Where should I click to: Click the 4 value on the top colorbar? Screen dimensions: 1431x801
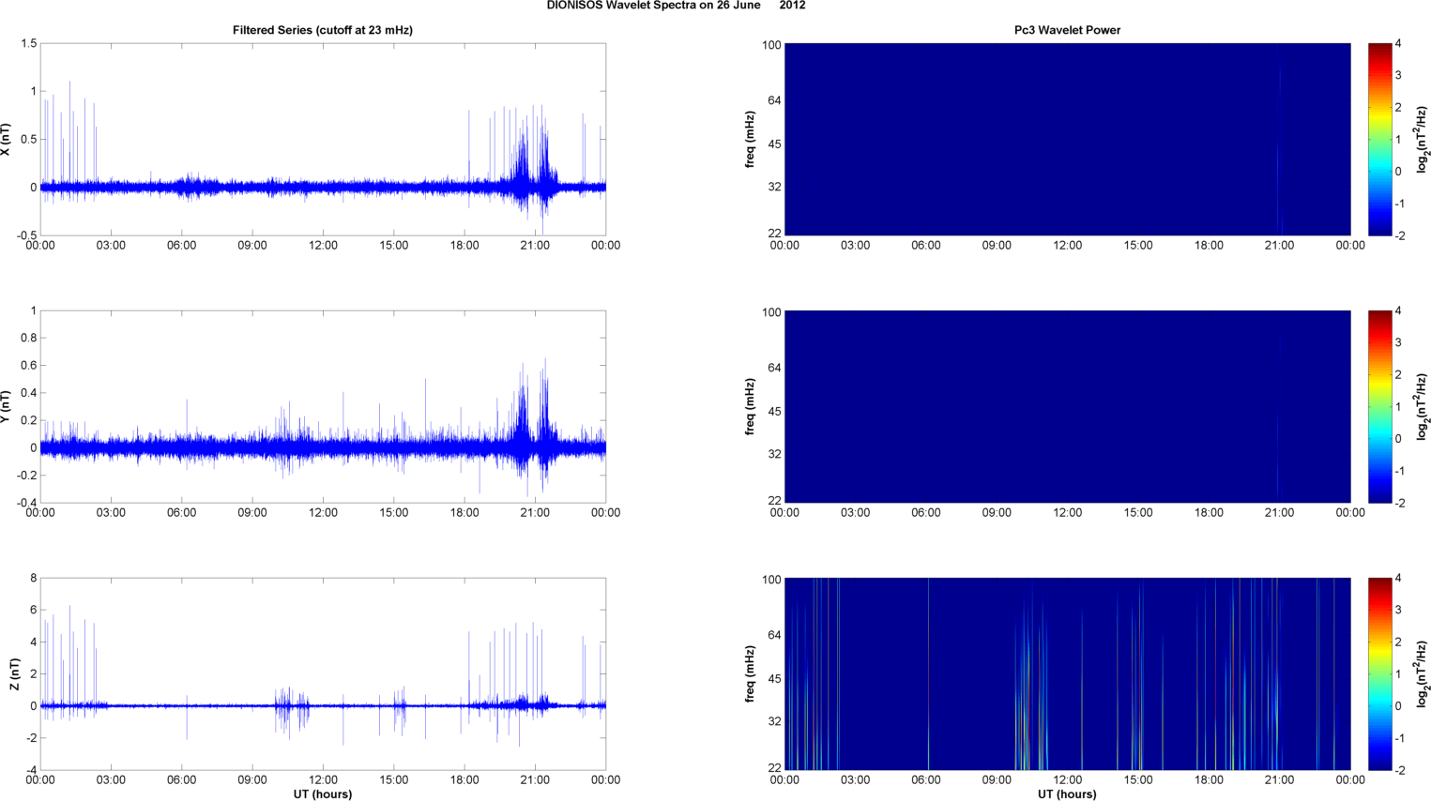1398,44
